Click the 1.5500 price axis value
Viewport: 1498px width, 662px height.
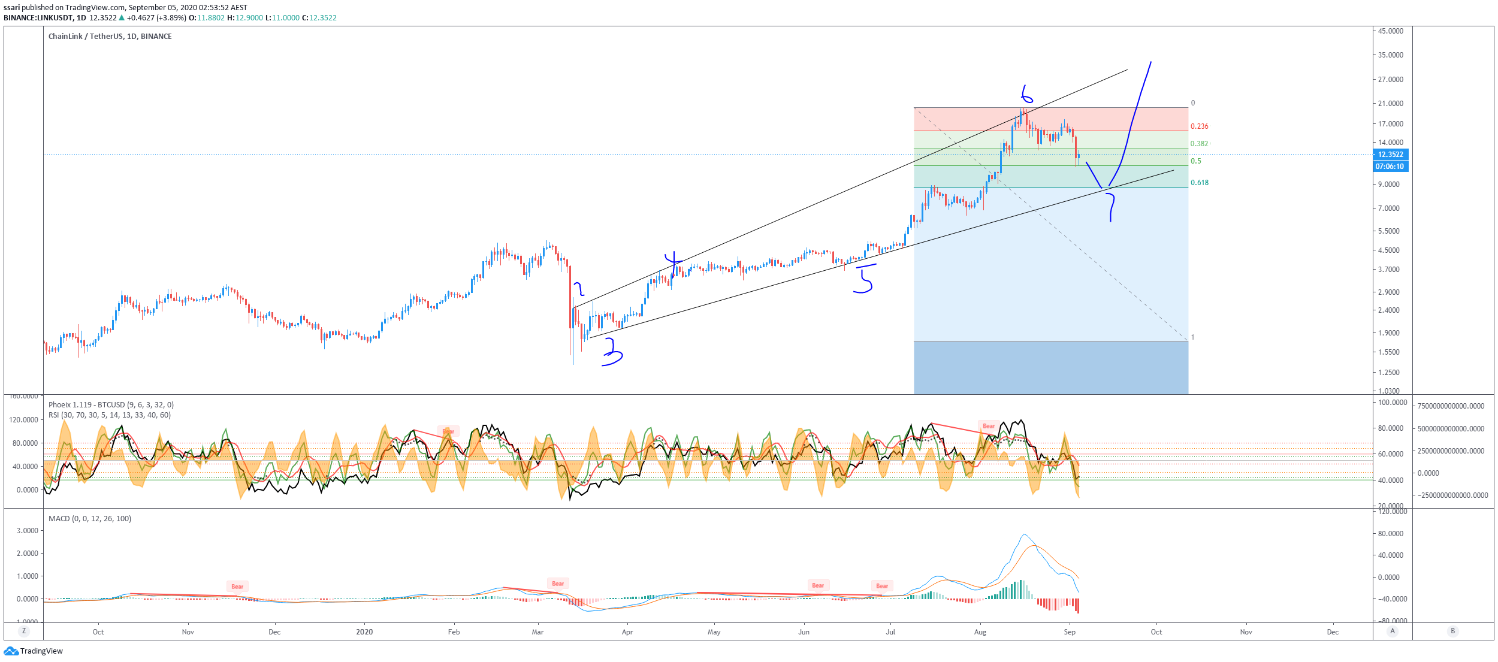click(1390, 352)
